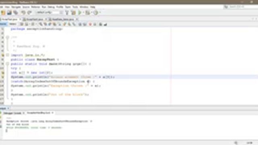
Task: Switch editor to Source view
Action: click(3, 24)
